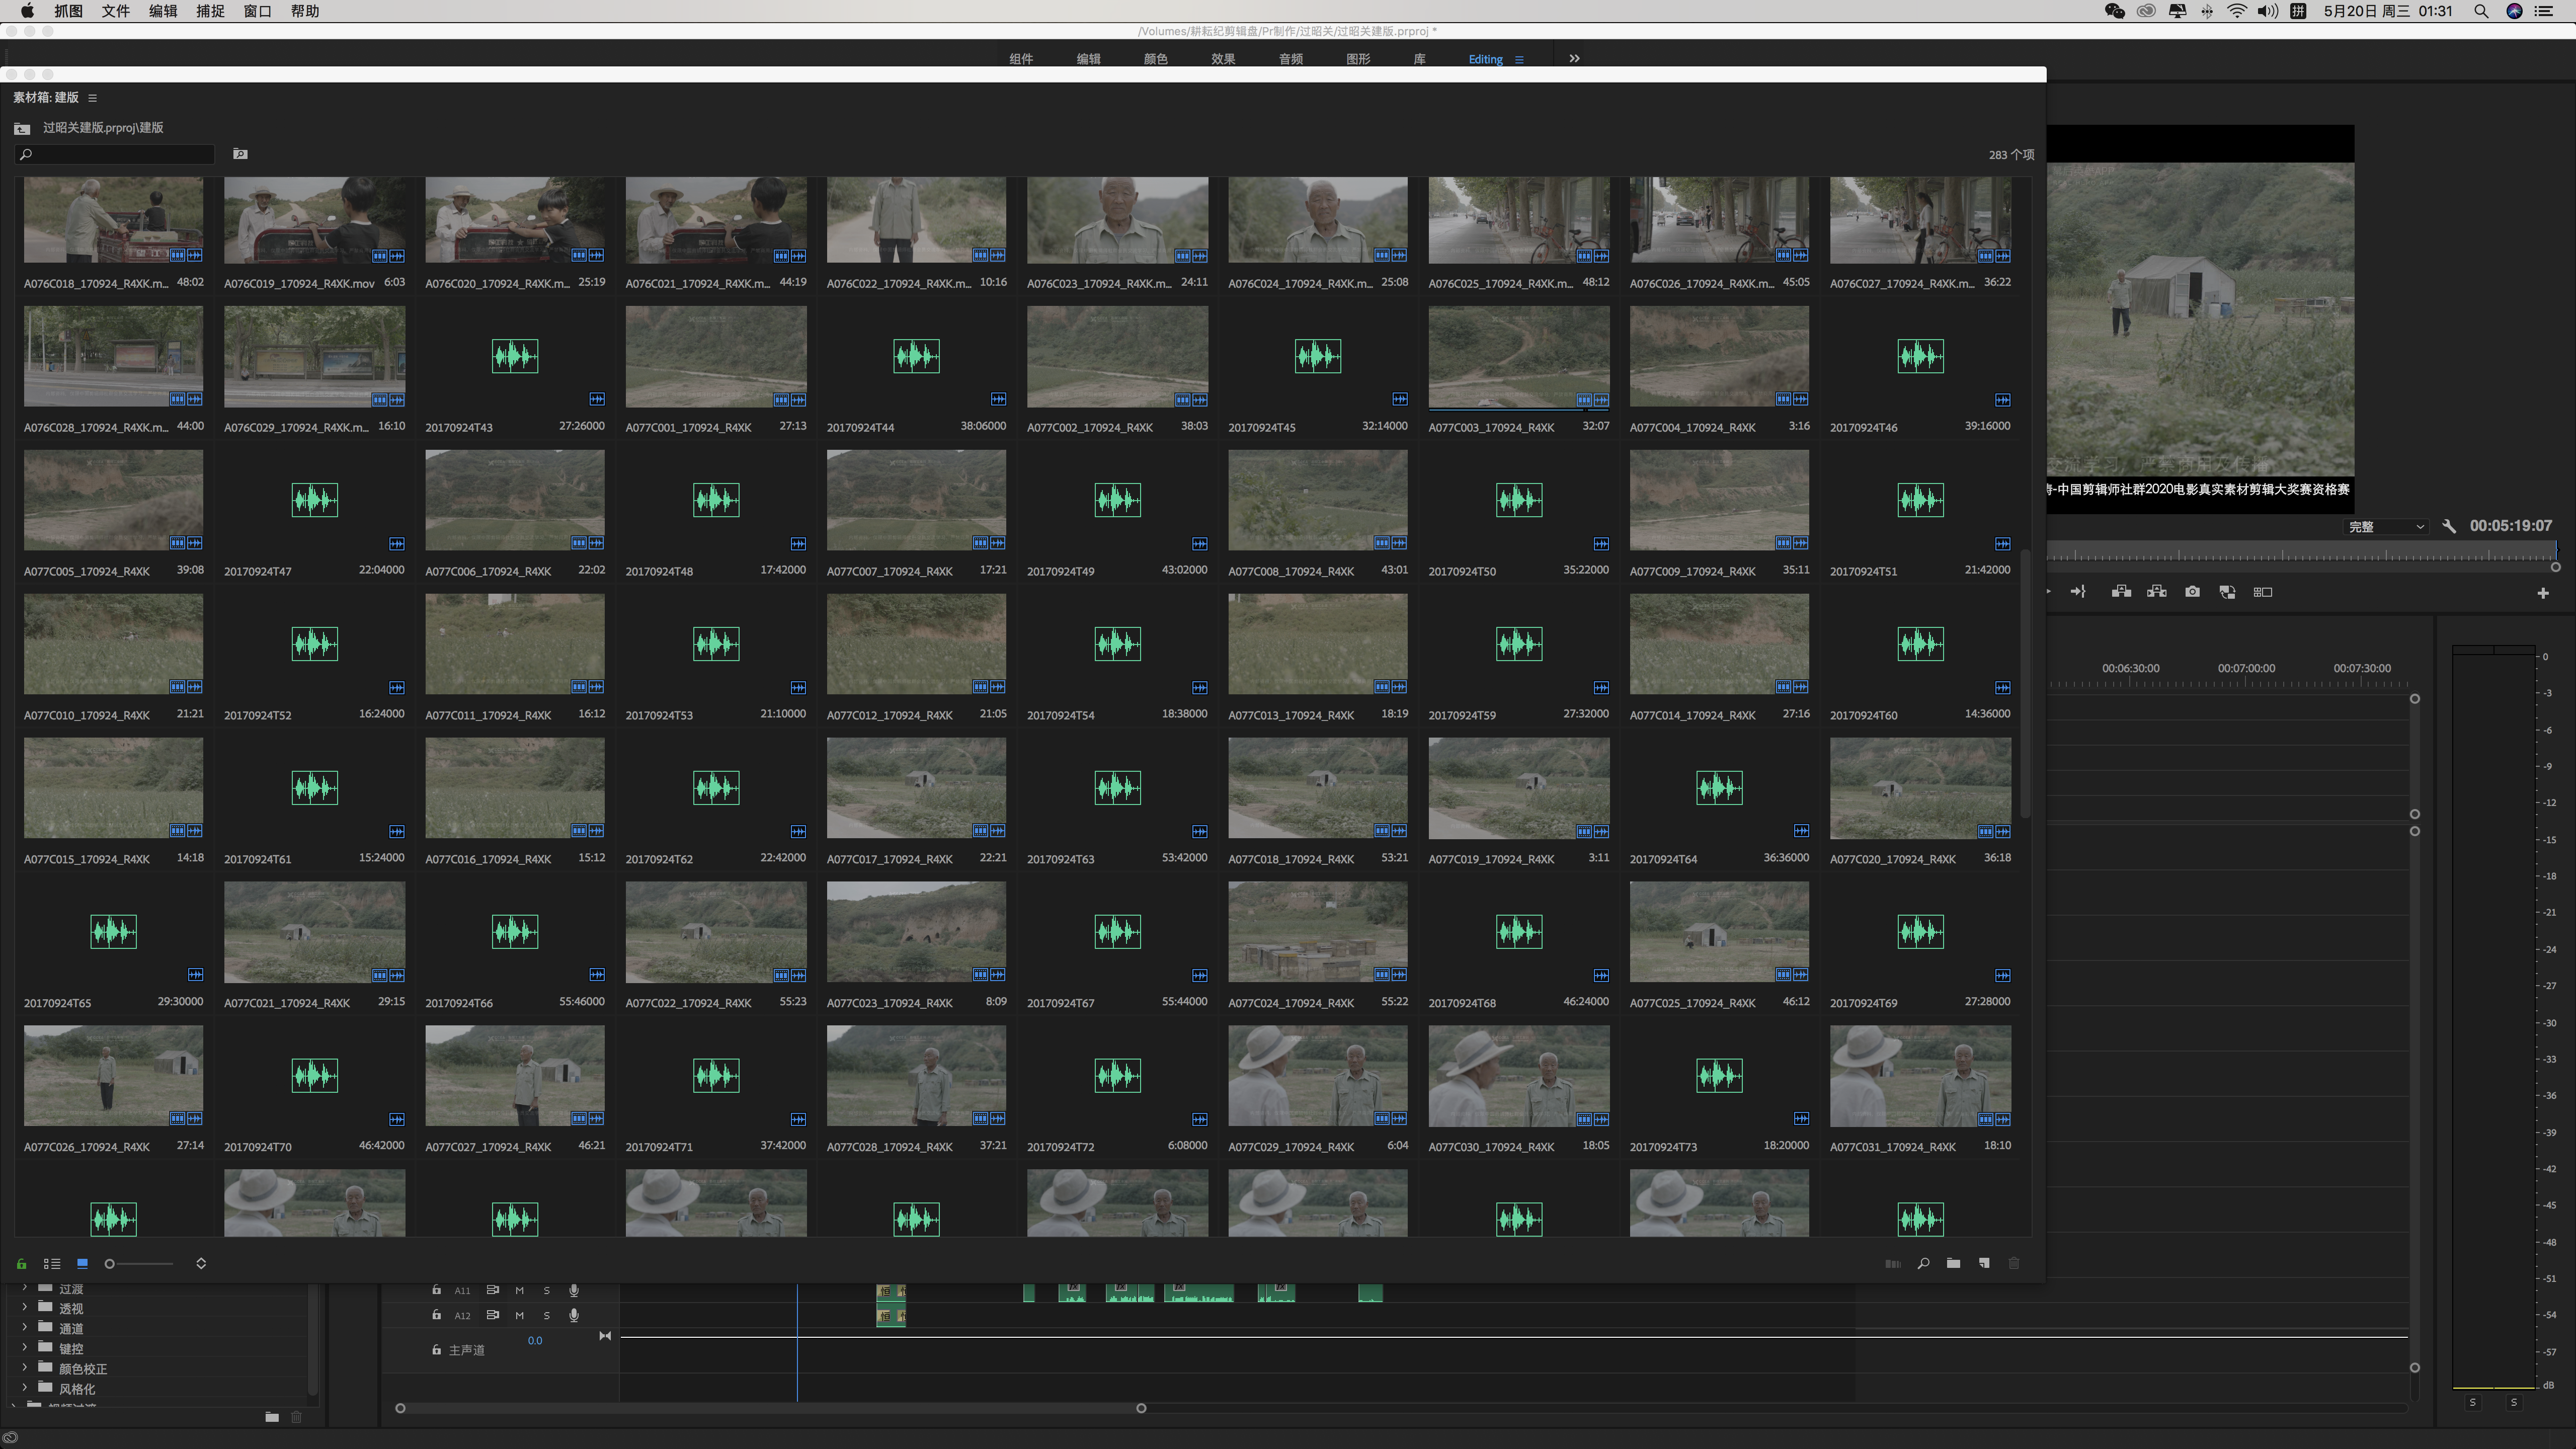The width and height of the screenshot is (2576, 1449).
Task: Solo audio track A12
Action: [546, 1316]
